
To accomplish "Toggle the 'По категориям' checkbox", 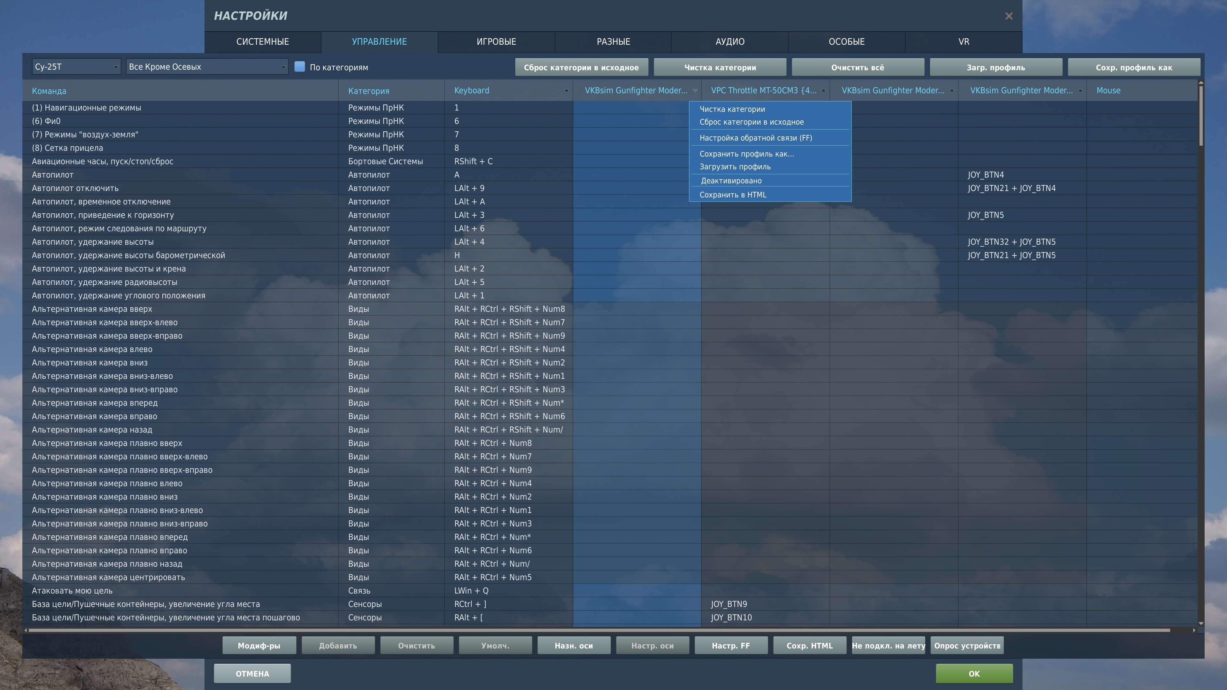I will (x=300, y=67).
